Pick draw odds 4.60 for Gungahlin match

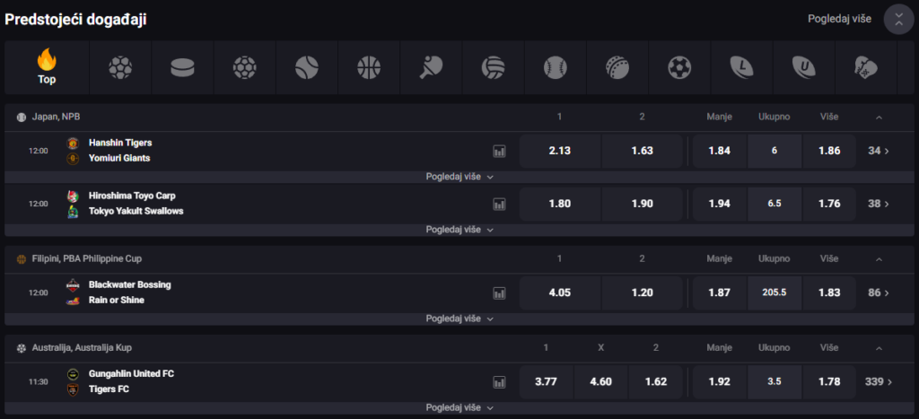pos(600,382)
